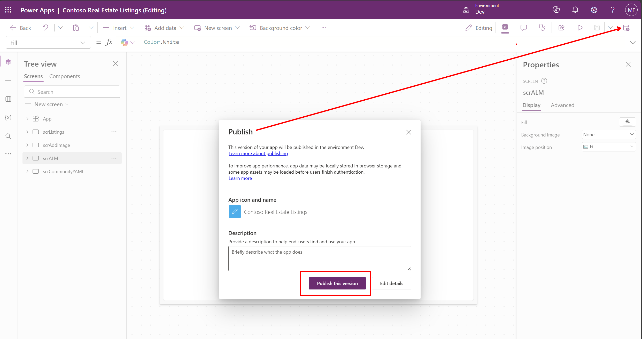This screenshot has width=642, height=339.
Task: Open the Data panel icon in sidebar
Action: 8,99
